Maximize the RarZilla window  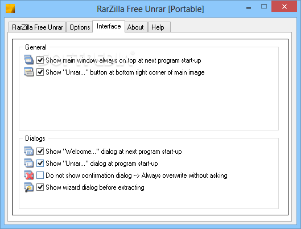pos(264,6)
